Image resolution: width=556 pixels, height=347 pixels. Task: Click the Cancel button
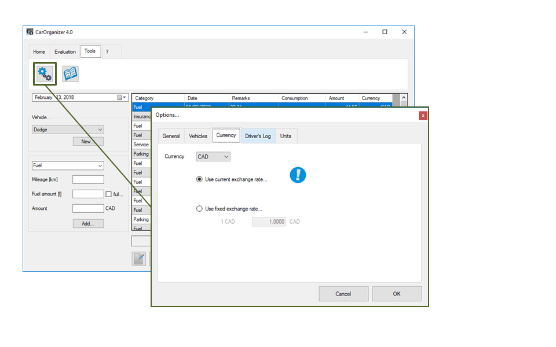[x=343, y=294]
